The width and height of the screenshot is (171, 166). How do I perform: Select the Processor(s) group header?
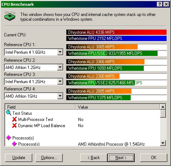tap(82, 138)
